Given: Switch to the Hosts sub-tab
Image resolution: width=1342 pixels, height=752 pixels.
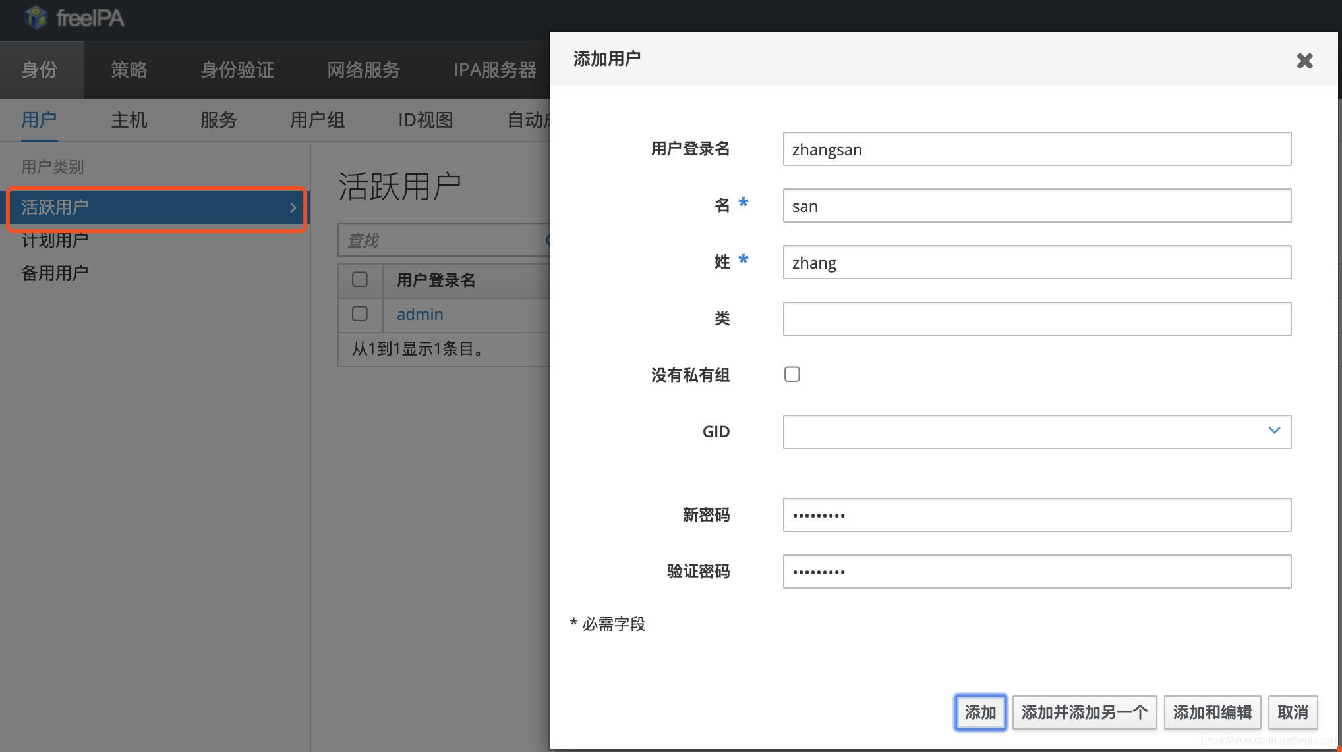Looking at the screenshot, I should pyautogui.click(x=129, y=120).
